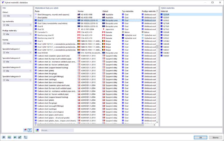Click the blue color swatch beside S235JR
The height and width of the screenshot is (141, 224).
(162, 14)
